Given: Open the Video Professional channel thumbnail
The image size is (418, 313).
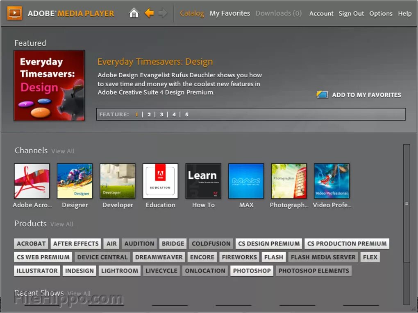Looking at the screenshot, I should pos(332,181).
